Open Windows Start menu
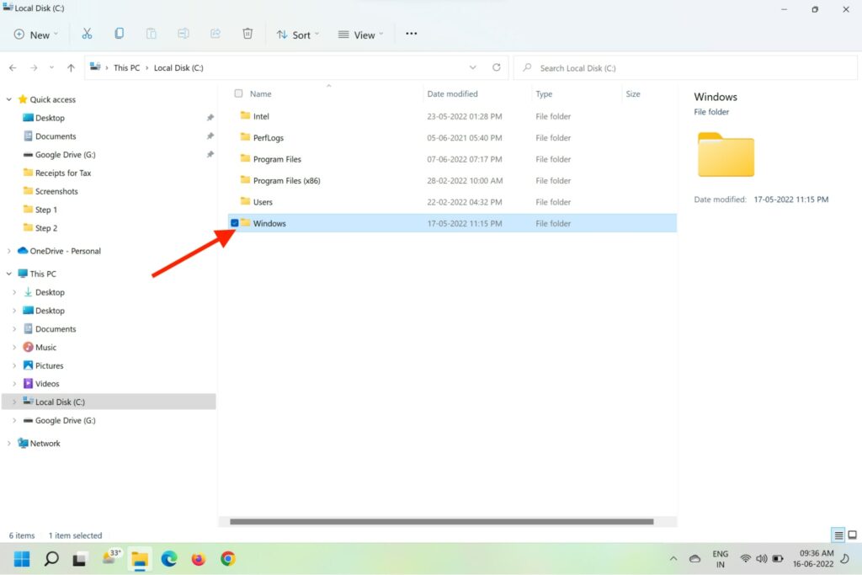862x575 pixels. point(22,559)
